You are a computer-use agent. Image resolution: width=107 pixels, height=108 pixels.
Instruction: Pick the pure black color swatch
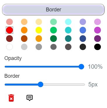coord(97,47)
